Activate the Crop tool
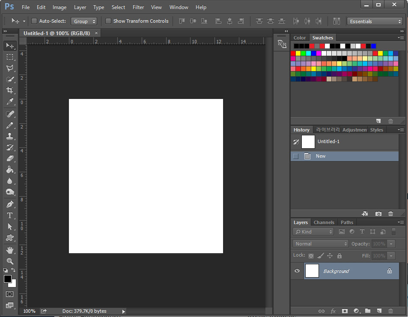 click(x=10, y=90)
